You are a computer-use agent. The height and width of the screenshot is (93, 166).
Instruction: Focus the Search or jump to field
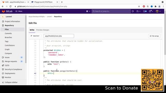[x=111, y=11]
